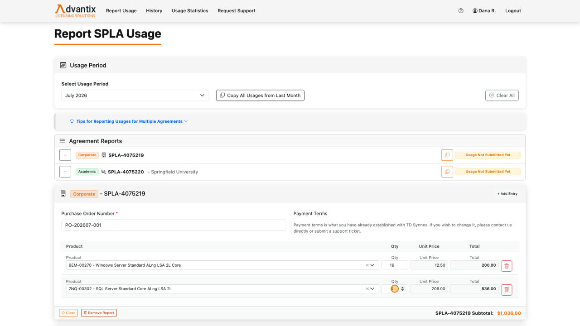Collapse the SPLA-4075219 agreement row

(x=65, y=155)
